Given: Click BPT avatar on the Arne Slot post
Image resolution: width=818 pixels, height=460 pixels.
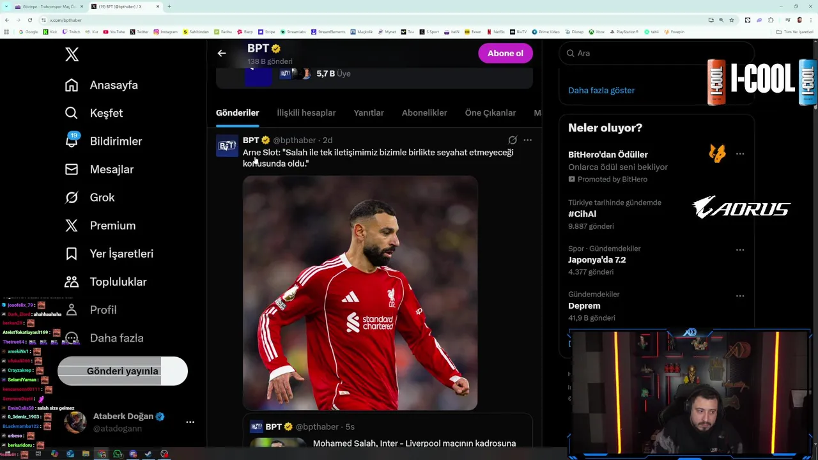Looking at the screenshot, I should 227,146.
